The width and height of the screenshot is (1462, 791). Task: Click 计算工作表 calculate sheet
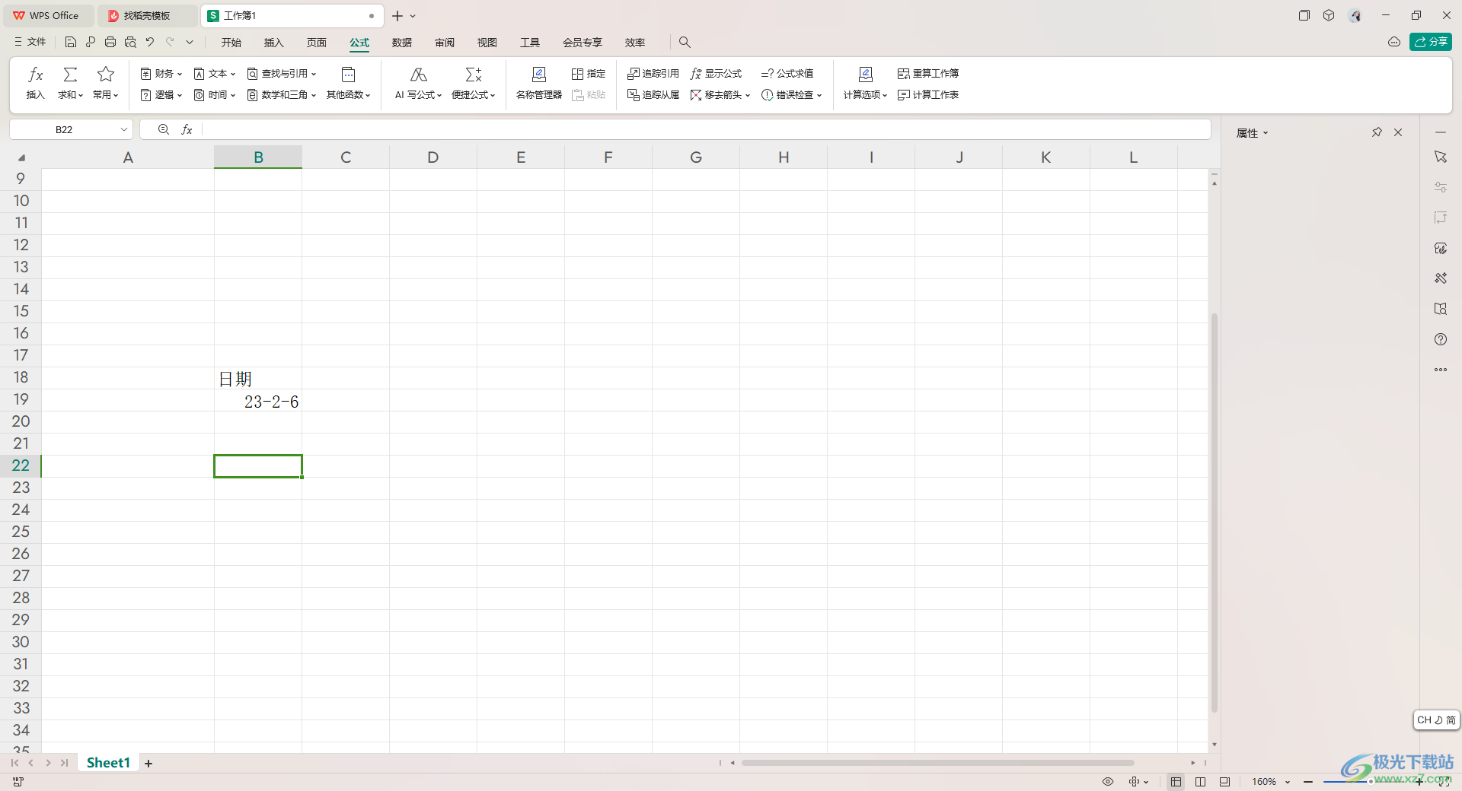tap(928, 95)
